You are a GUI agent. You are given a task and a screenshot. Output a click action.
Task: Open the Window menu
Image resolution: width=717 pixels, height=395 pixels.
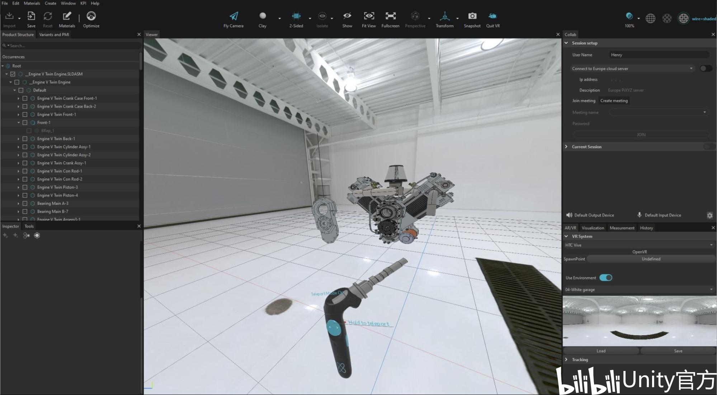pyautogui.click(x=68, y=3)
